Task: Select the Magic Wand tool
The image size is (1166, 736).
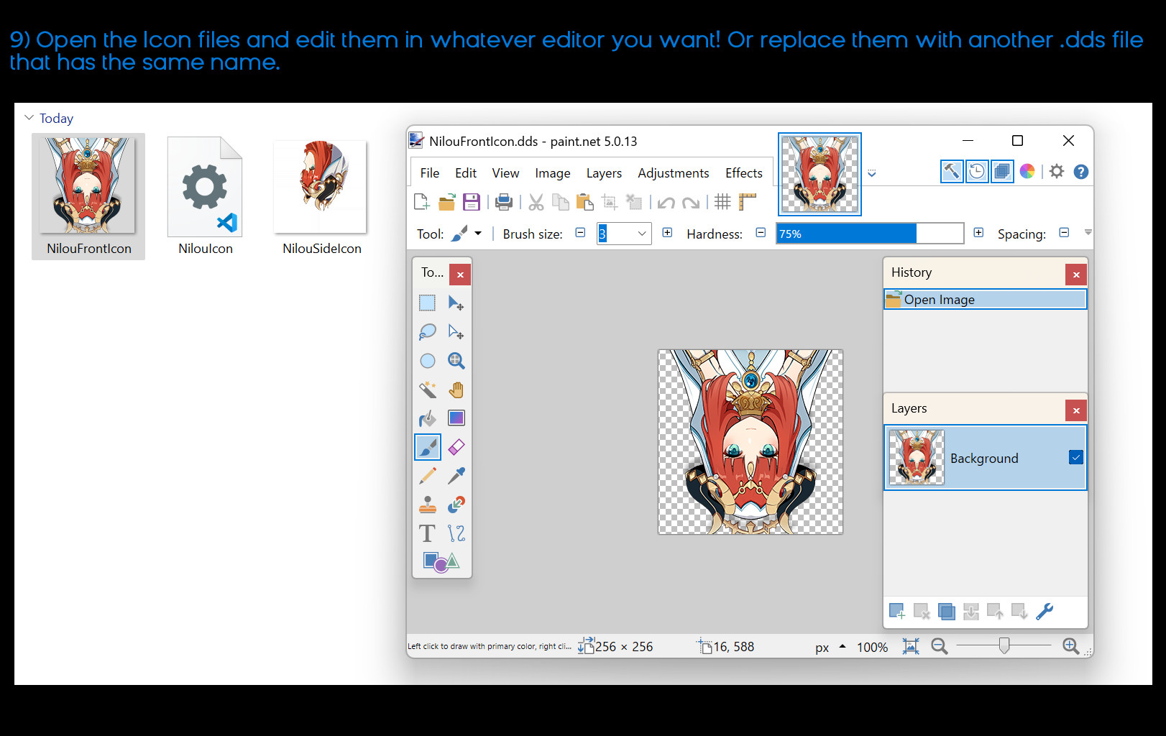Action: 427,389
